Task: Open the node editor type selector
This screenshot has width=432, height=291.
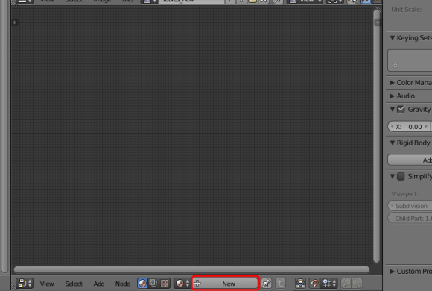Action: click(25, 284)
